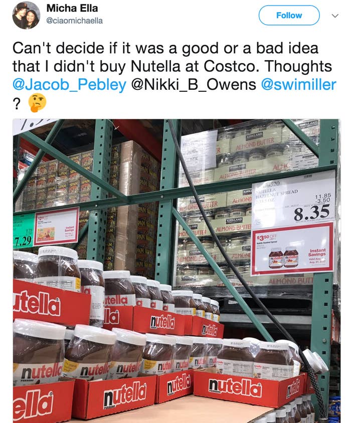
Task: Click the $3.50 off Instant Savings sign
Action: pyautogui.click(x=292, y=249)
